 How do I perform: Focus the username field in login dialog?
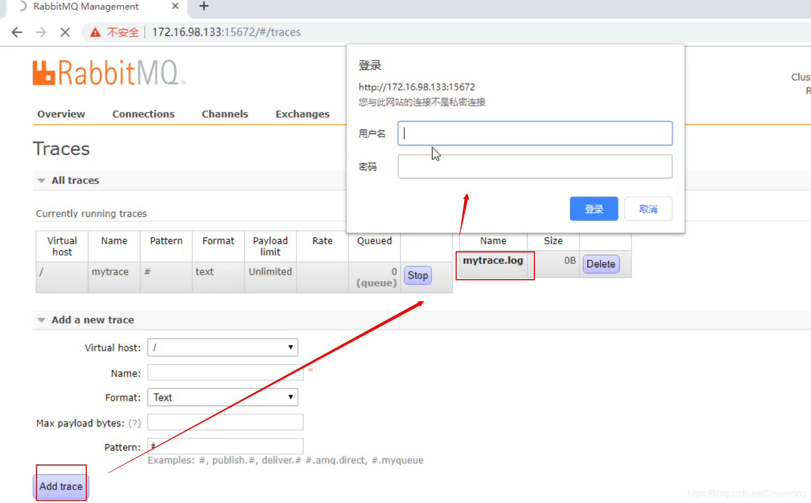coord(535,133)
